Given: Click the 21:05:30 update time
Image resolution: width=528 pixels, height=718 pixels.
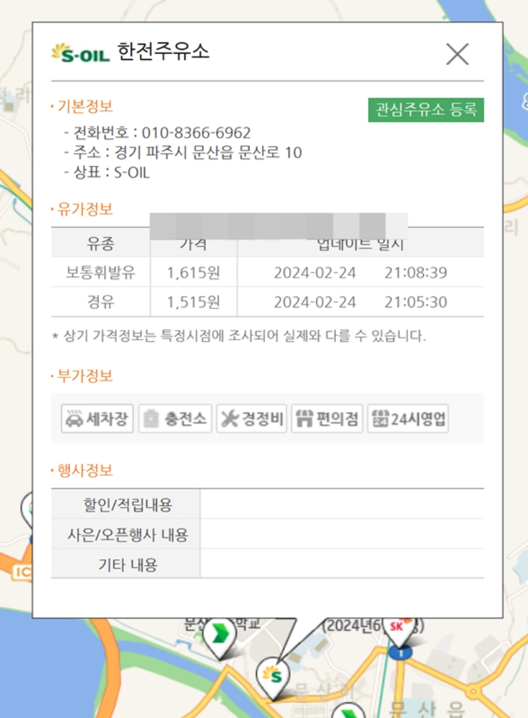Looking at the screenshot, I should point(415,302).
